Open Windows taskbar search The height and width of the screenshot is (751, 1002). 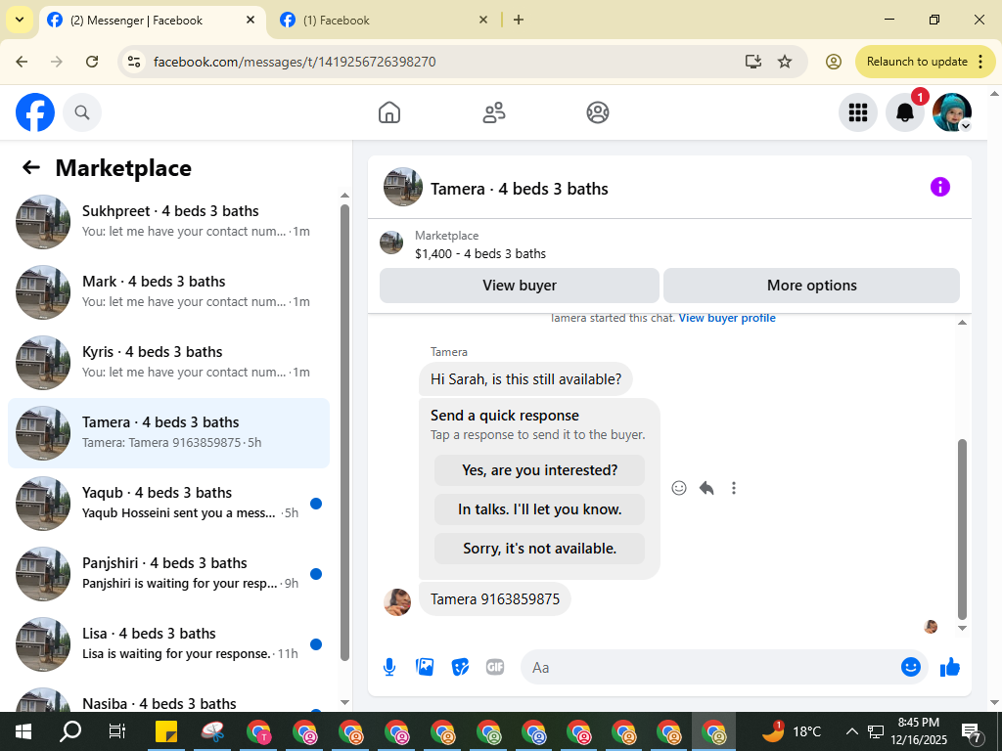click(70, 731)
